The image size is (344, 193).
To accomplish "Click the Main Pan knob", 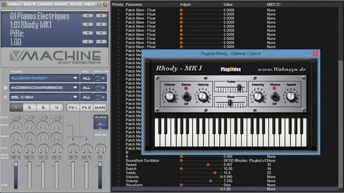I will point(100,149).
